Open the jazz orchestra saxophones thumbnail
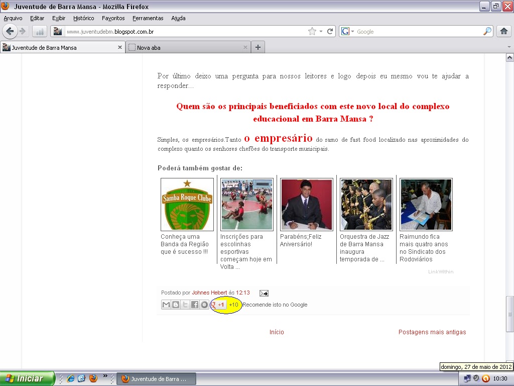The width and height of the screenshot is (514, 386). (x=366, y=205)
